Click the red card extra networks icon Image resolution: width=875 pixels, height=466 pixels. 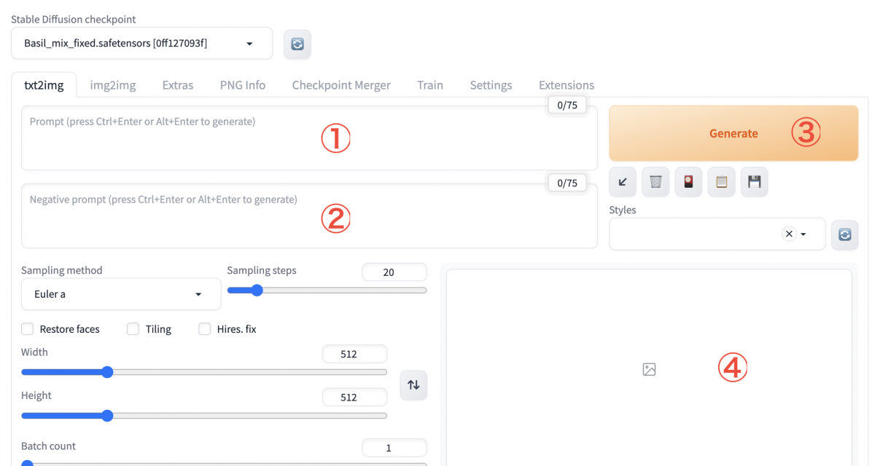click(688, 182)
